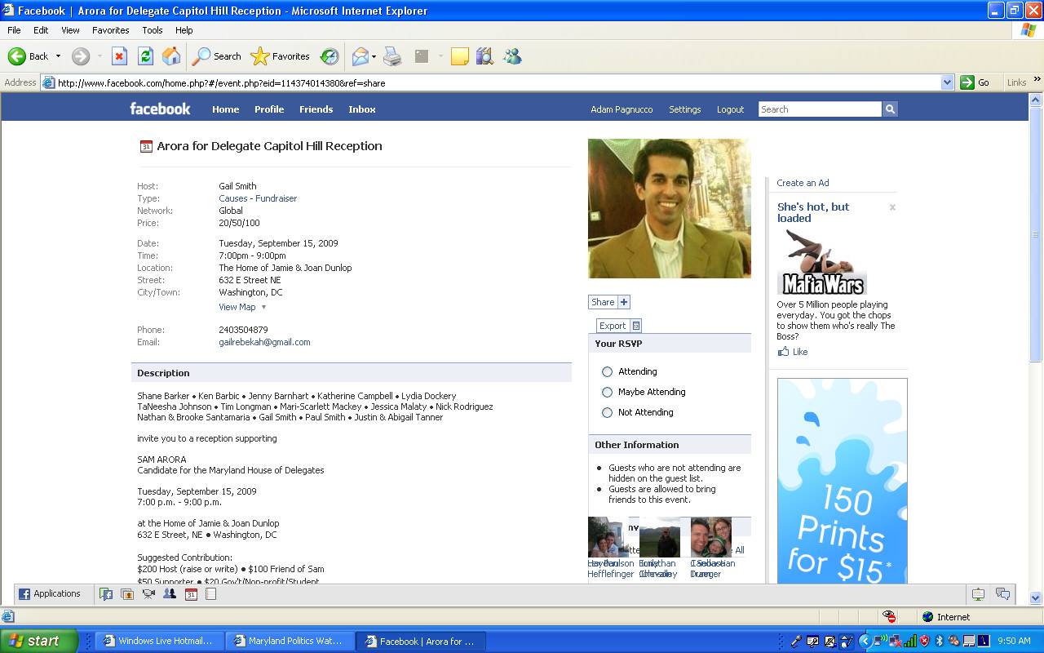This screenshot has height=653, width=1044.
Task: Open the Groups icon in the Facebook bar
Action: click(170, 594)
